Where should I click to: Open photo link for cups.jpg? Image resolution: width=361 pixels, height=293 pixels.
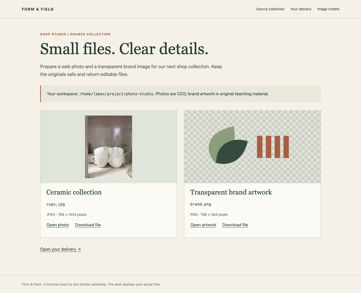point(58,225)
